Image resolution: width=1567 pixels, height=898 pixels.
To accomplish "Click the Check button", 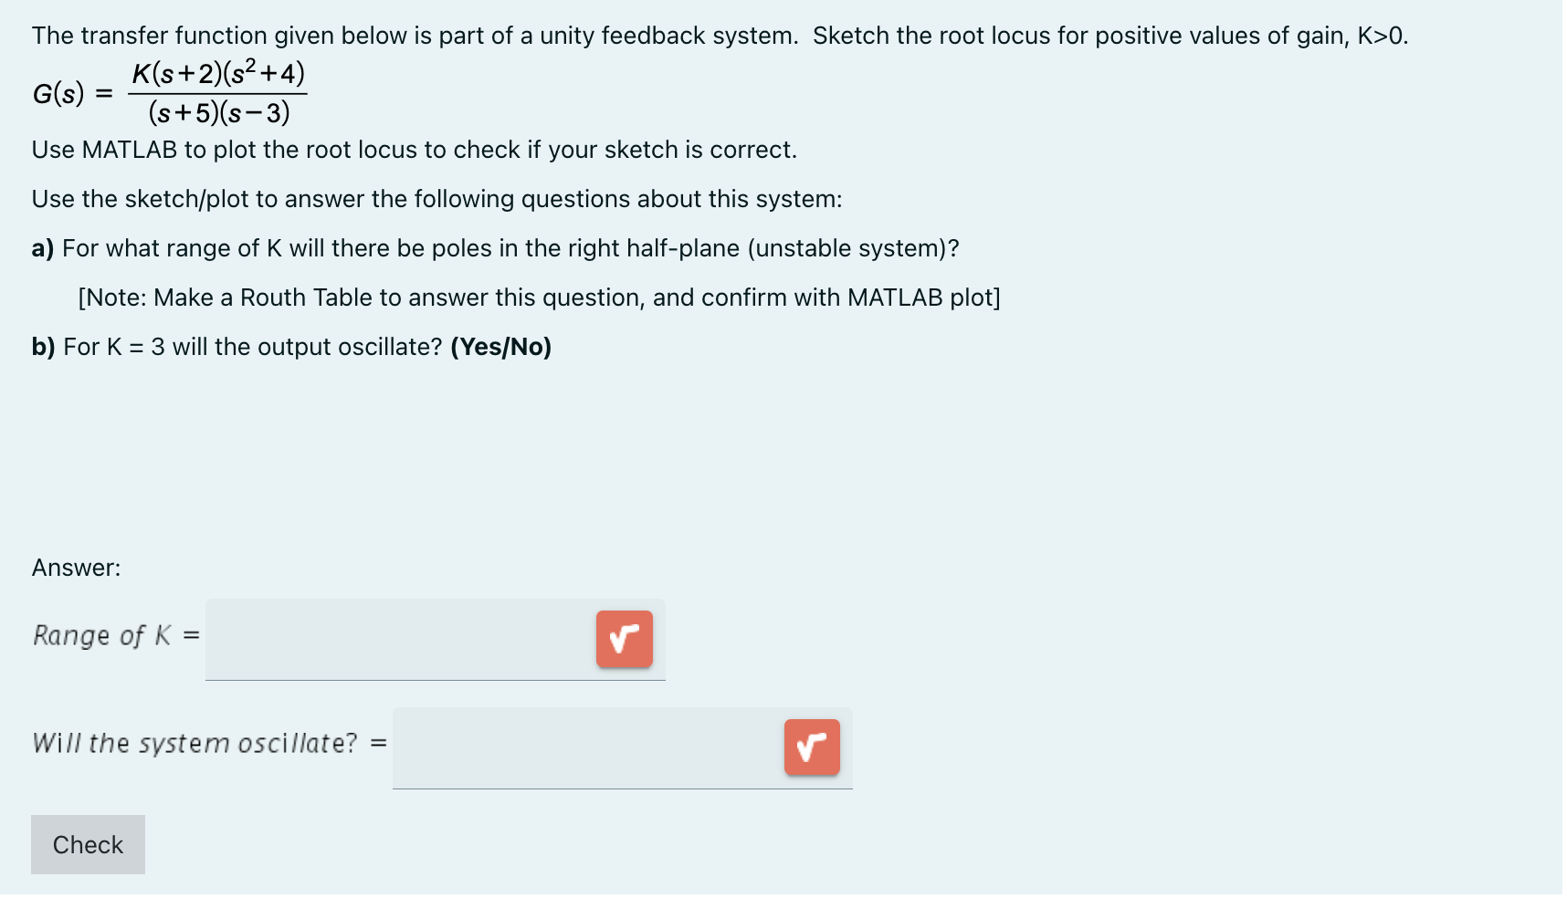I will [x=87, y=844].
